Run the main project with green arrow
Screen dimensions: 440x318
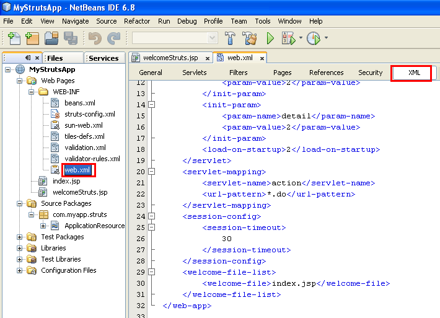pos(270,38)
